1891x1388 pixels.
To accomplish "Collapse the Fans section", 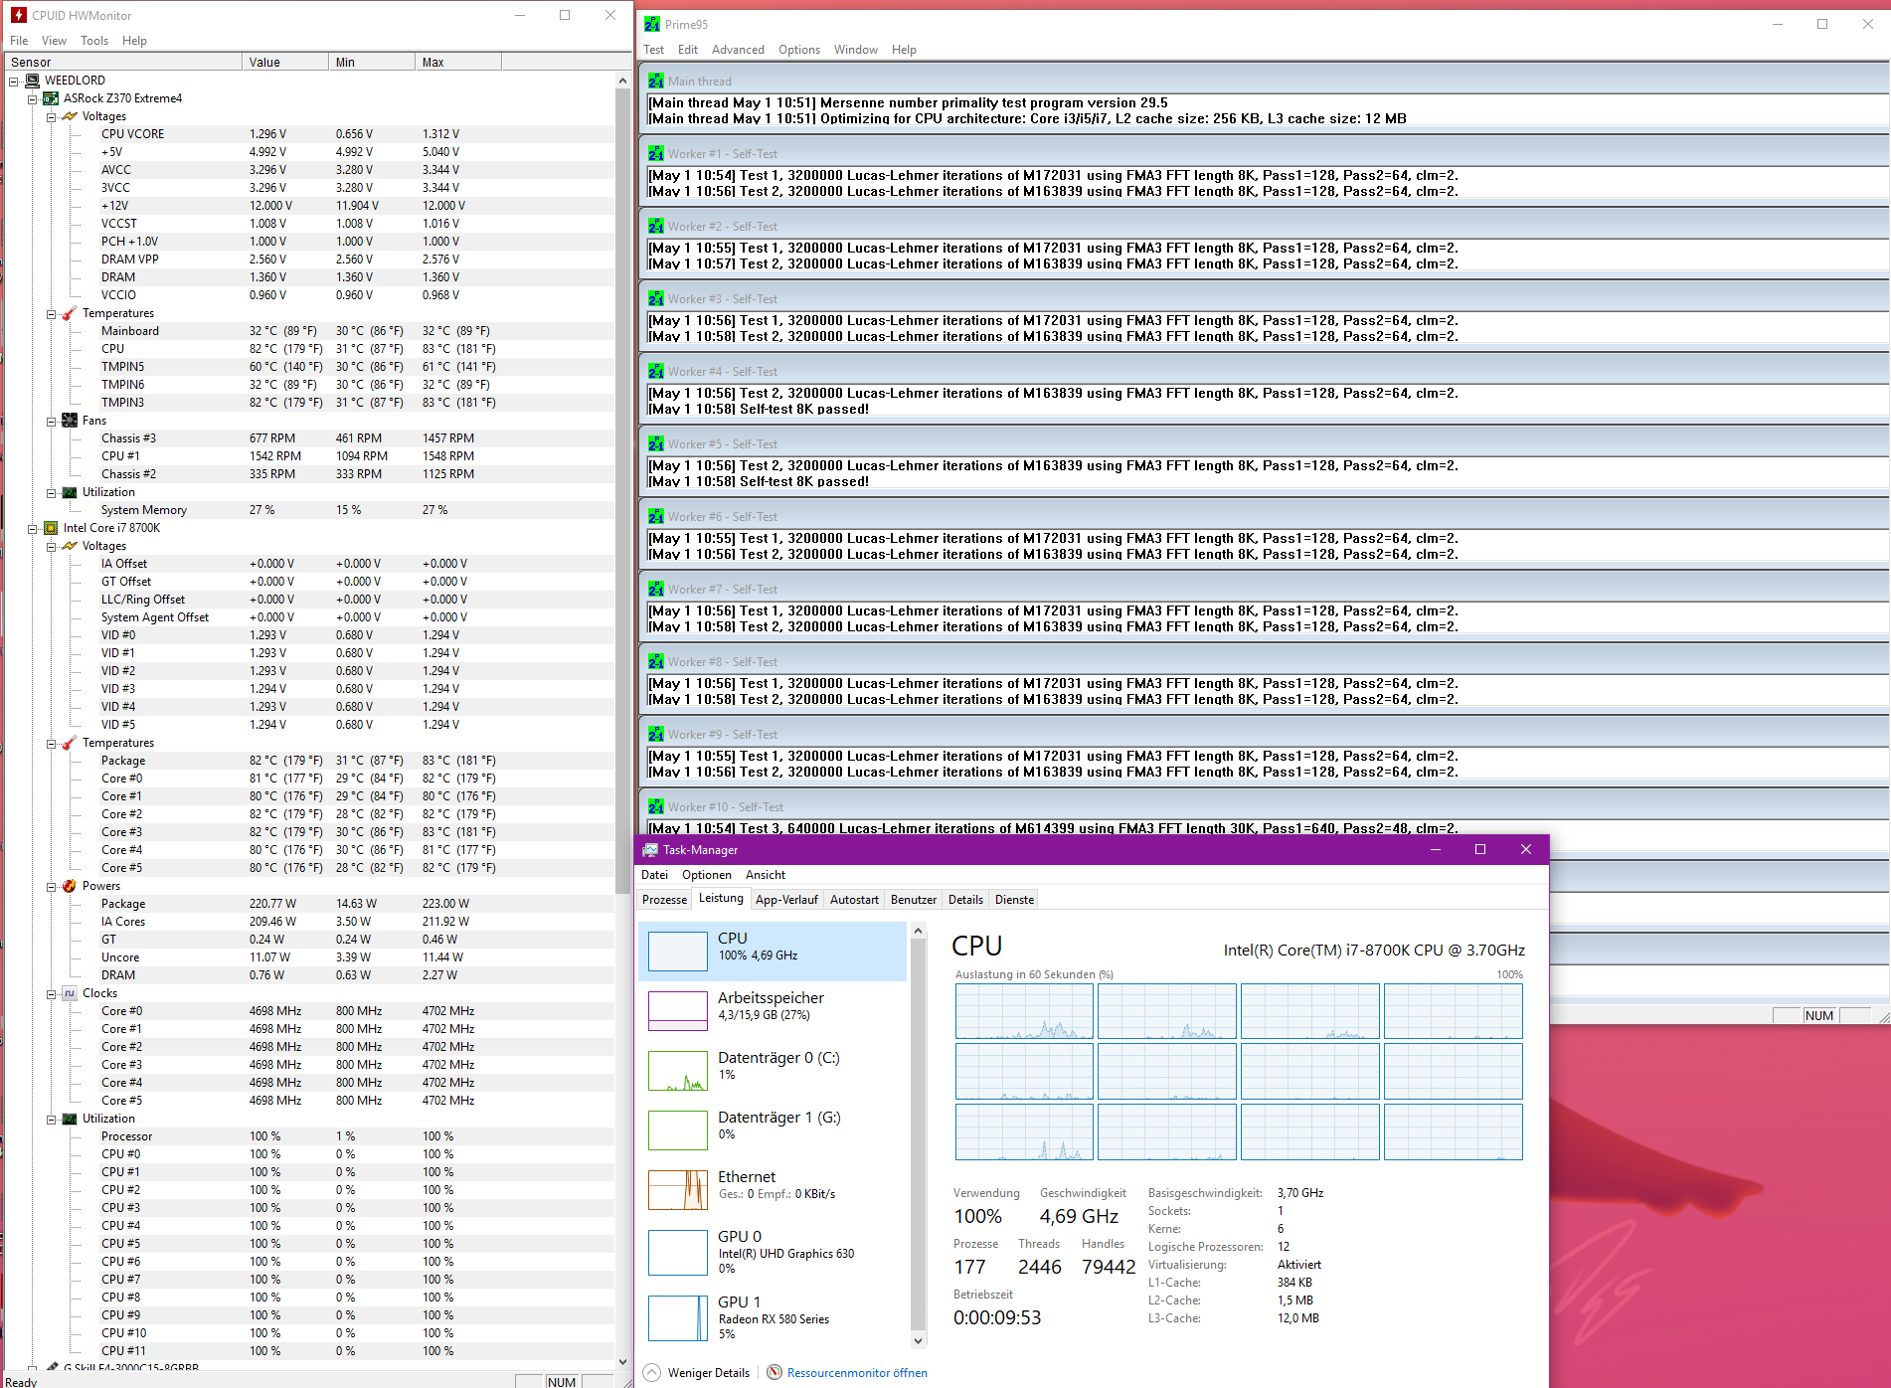I will point(52,421).
